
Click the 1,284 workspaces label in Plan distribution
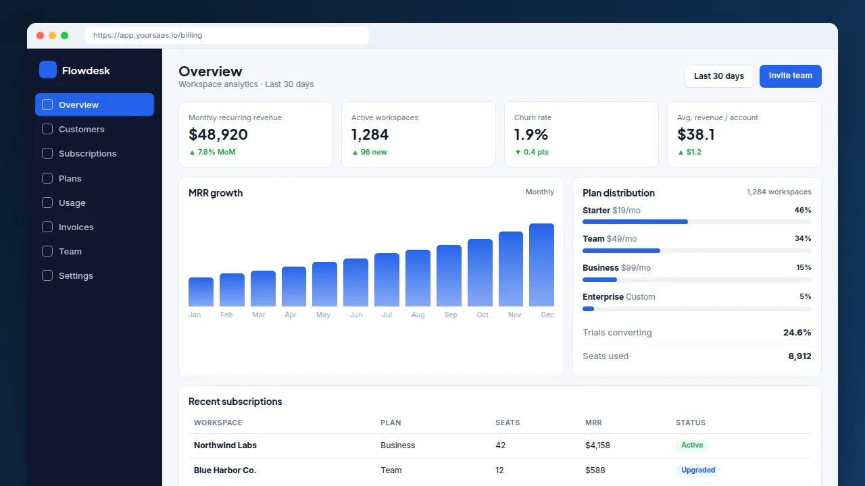coord(779,192)
